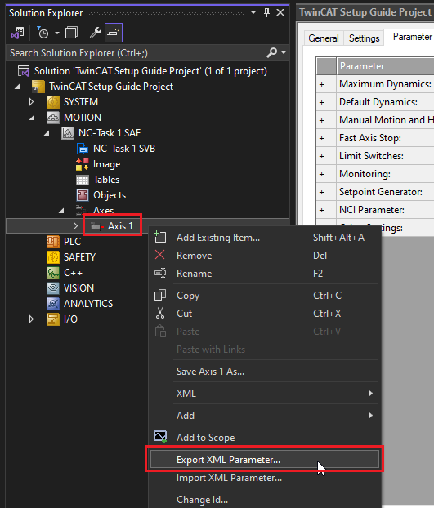
Task: Click Import XML Parameter… menu entry
Action: point(265,478)
